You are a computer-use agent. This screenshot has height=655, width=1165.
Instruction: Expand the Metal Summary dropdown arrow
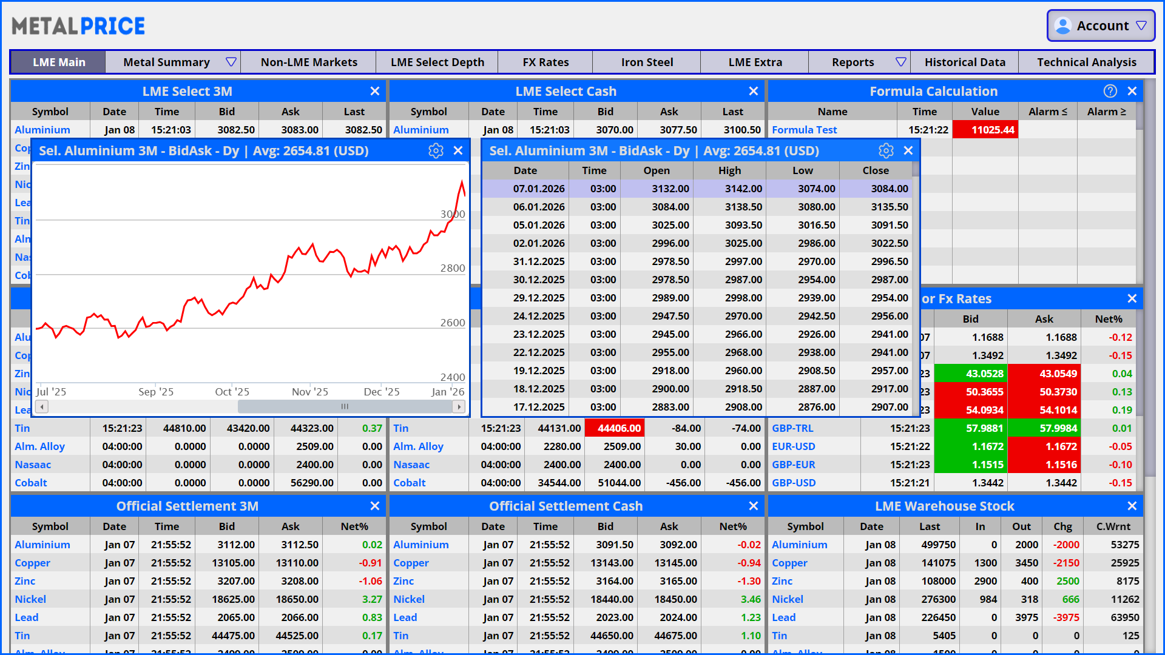[231, 62]
